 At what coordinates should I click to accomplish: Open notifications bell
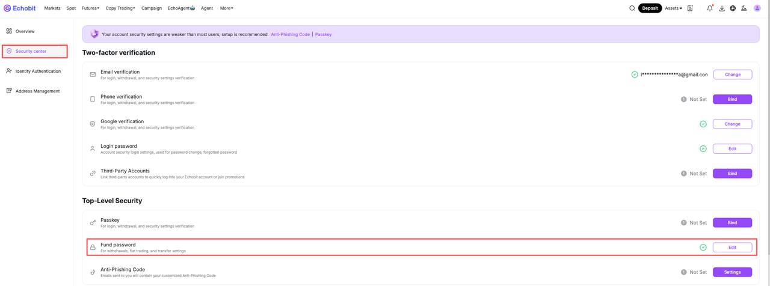click(x=710, y=8)
